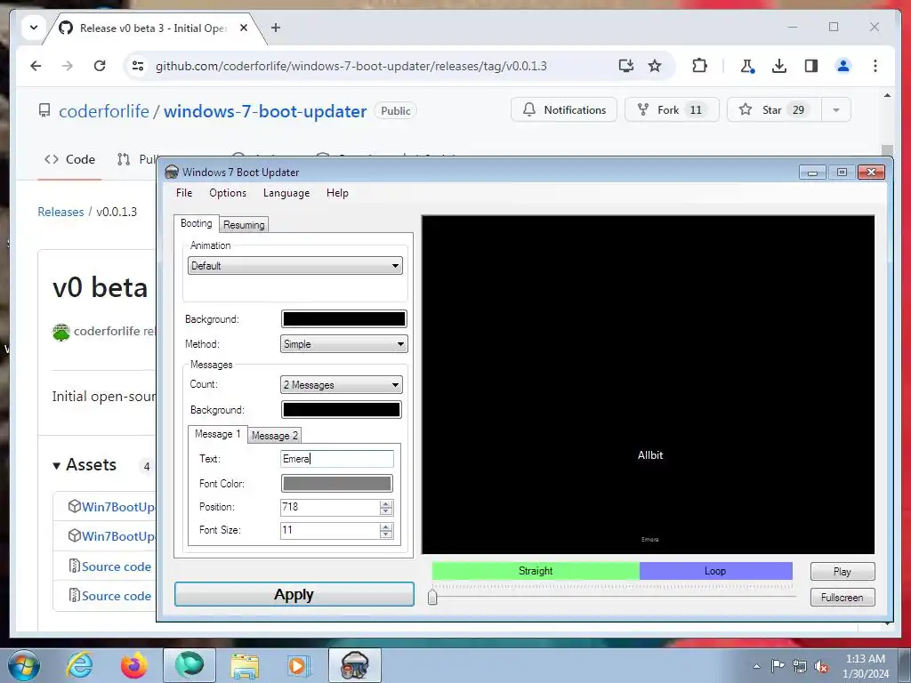The image size is (911, 683).
Task: Go back in Chrome browser
Action: pos(36,66)
